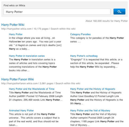
Task: Click 'series of articles and lists covering topics' text
Action: click(x=32, y=63)
